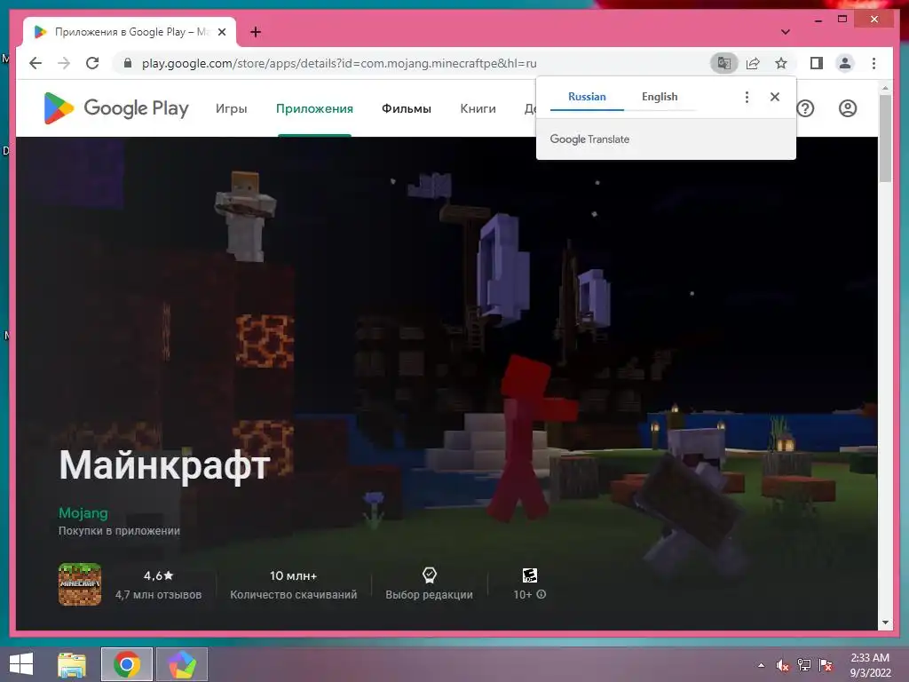Click the muted volume tray icon
The image size is (909, 682).
point(783,665)
